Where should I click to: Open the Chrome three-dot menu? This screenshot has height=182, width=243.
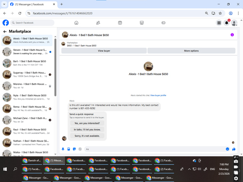click(x=238, y=13)
